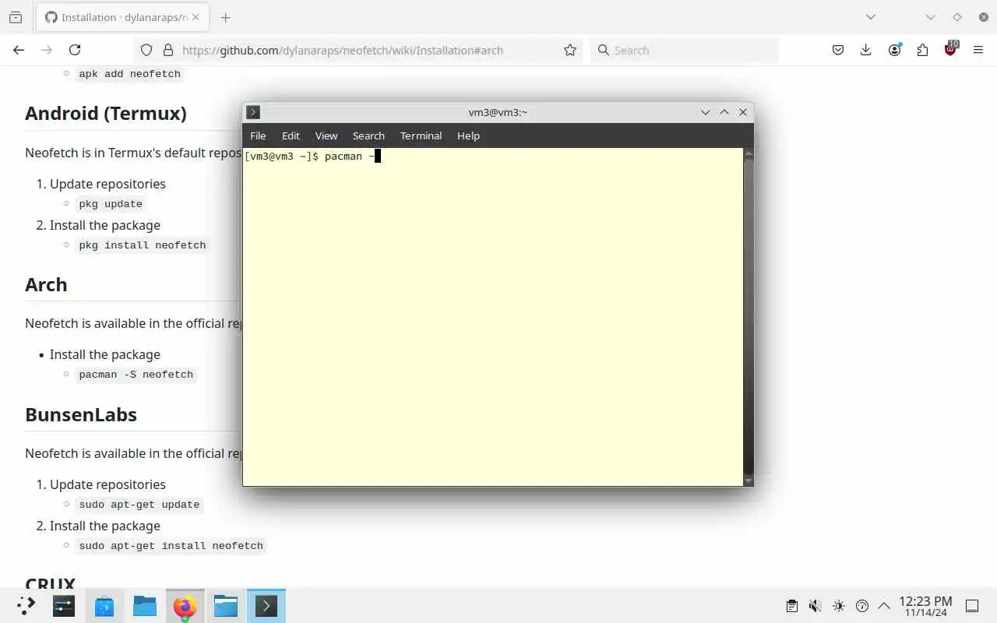Open Dolphin file manager in taskbar

pos(226,606)
